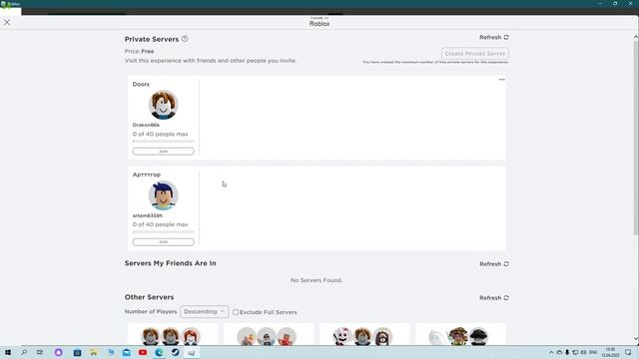This screenshot has width=639, height=359.
Task: Refresh the Private Servers list
Action: [494, 38]
